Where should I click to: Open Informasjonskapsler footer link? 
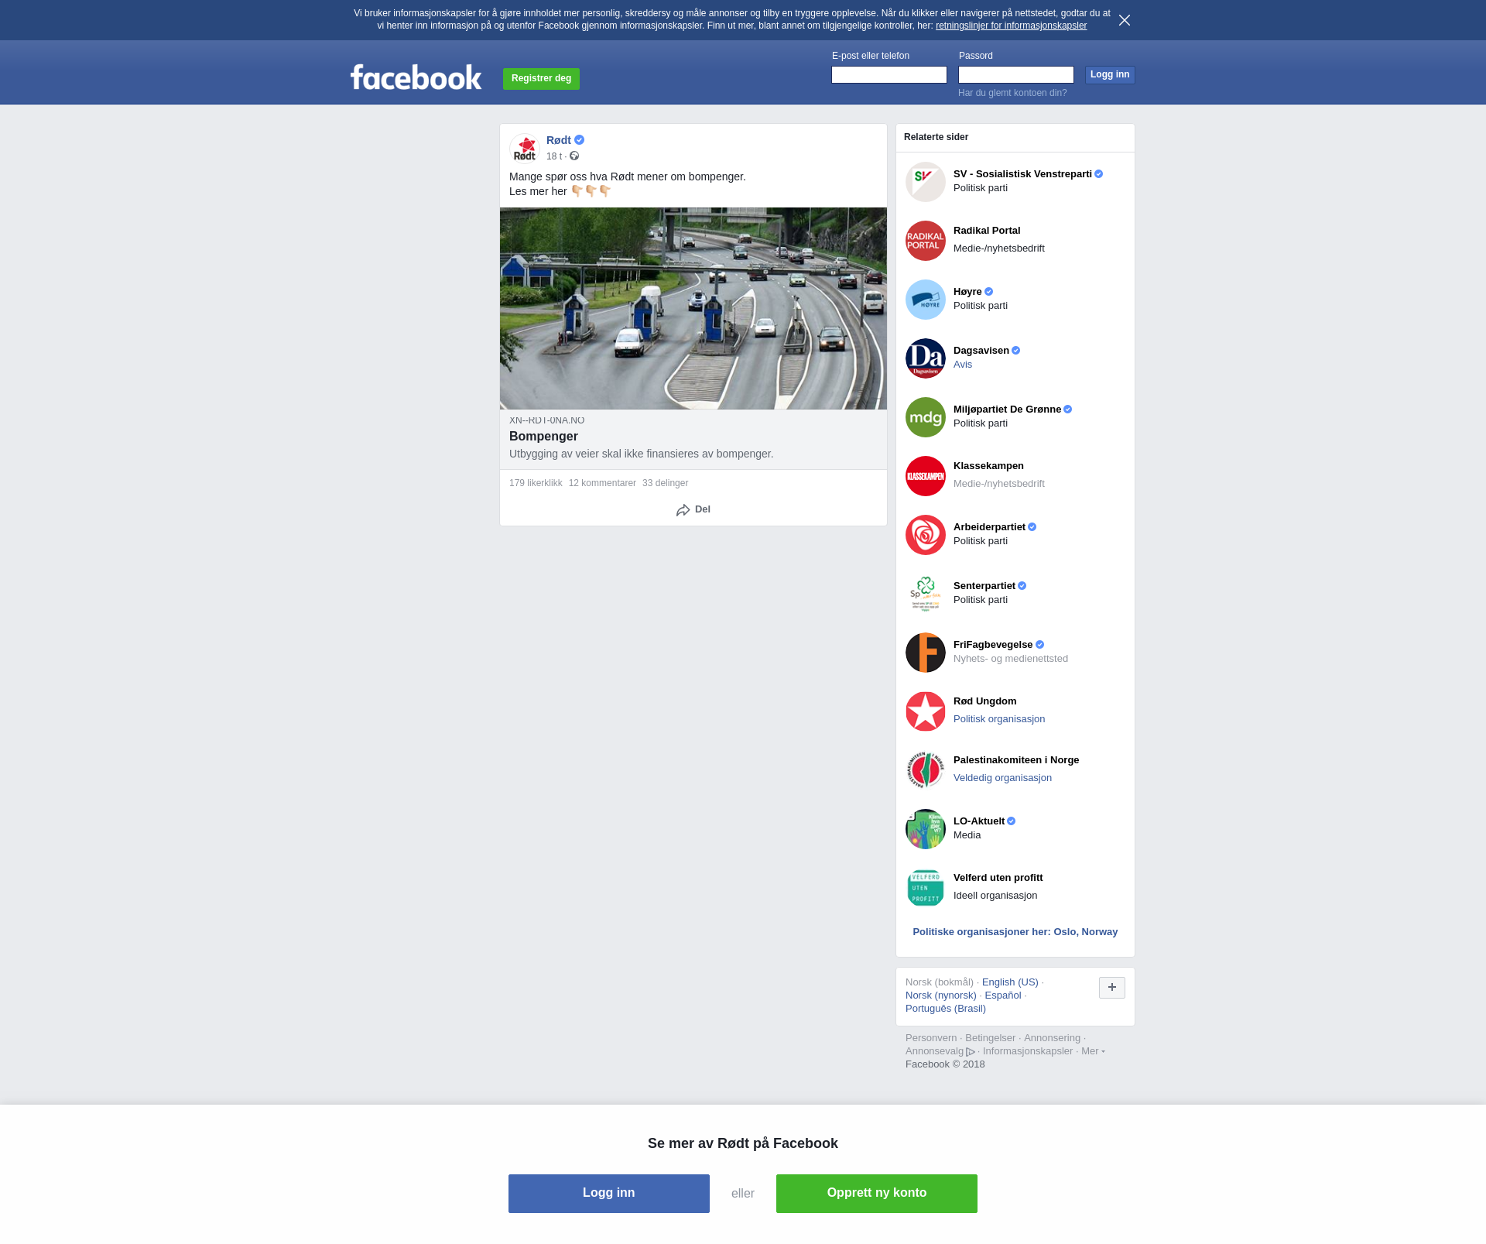(1027, 1051)
